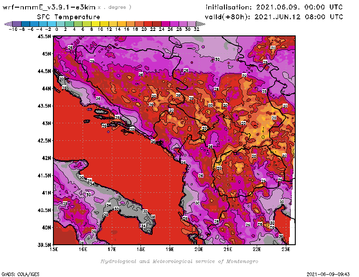The height and width of the screenshot is (277, 359).
Task: Click the yellow-green 6 to 8 colorbar segment
Action: 87,24
